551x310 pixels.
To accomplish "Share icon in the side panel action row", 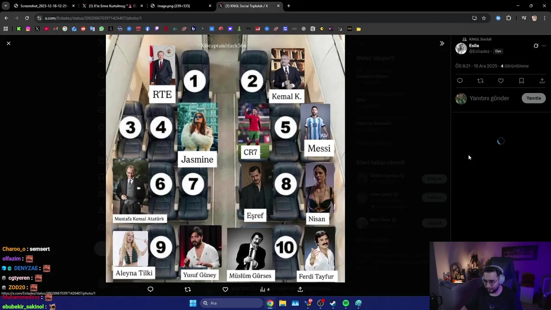I will [542, 81].
